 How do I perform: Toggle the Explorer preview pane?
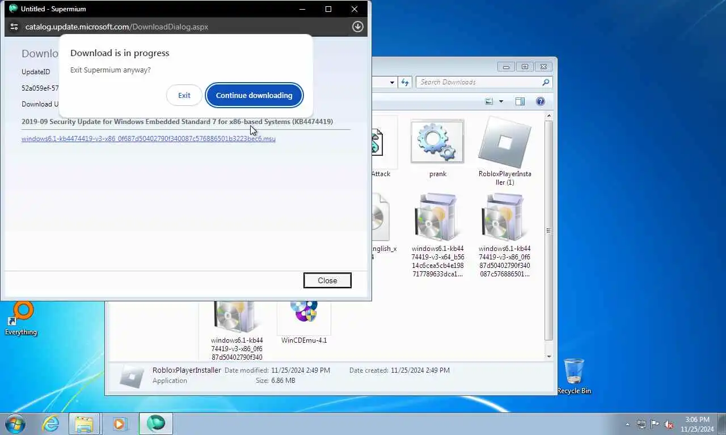520,101
